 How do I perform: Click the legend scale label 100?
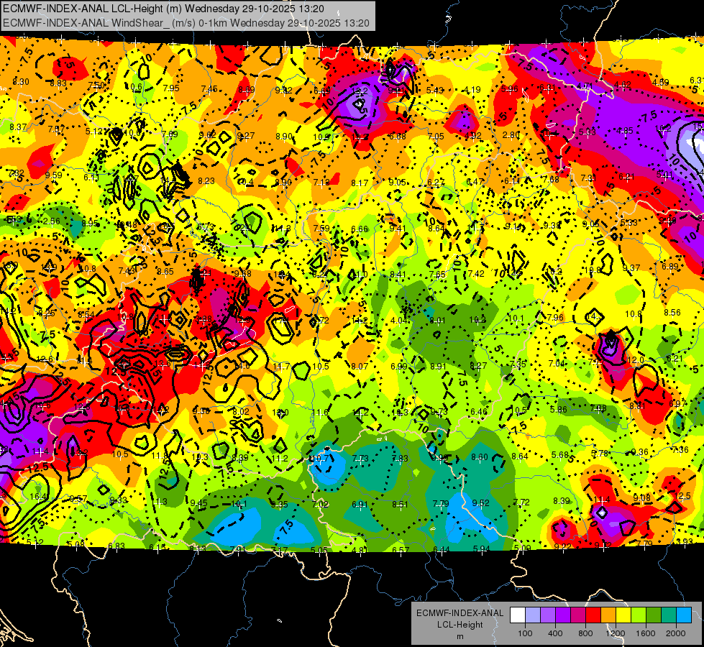(525, 633)
